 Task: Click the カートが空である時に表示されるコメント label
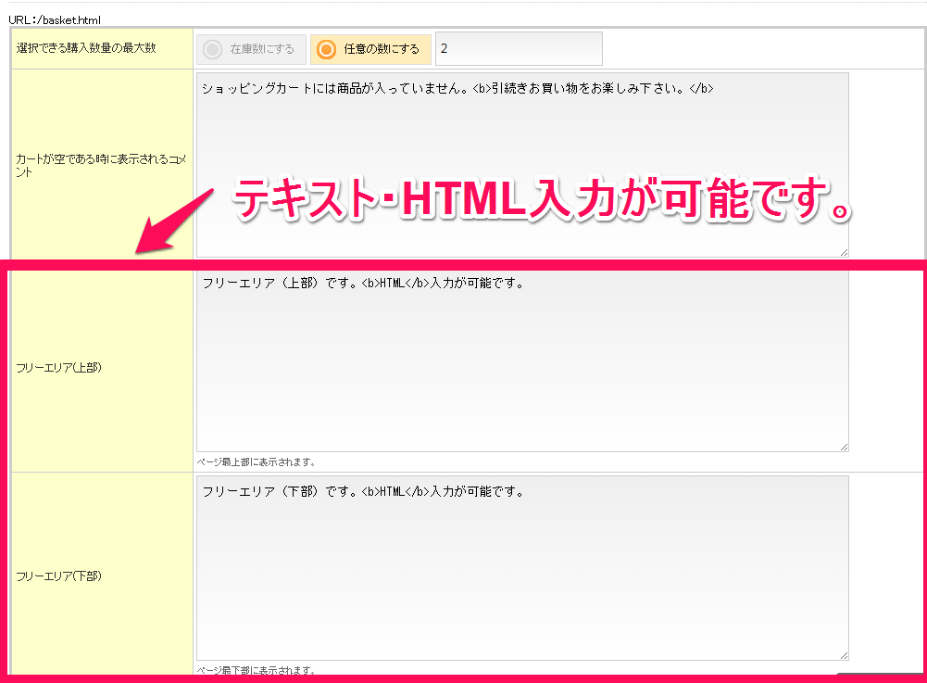101,165
